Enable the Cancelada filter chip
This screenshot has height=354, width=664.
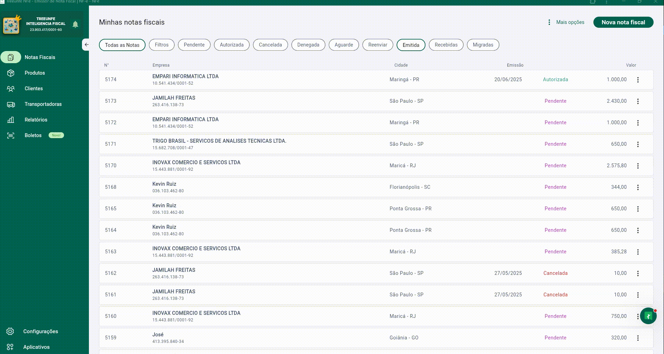[270, 45]
